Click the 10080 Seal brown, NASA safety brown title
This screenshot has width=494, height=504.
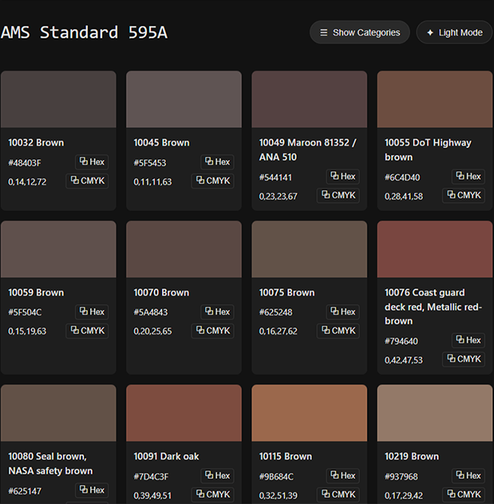click(x=50, y=463)
